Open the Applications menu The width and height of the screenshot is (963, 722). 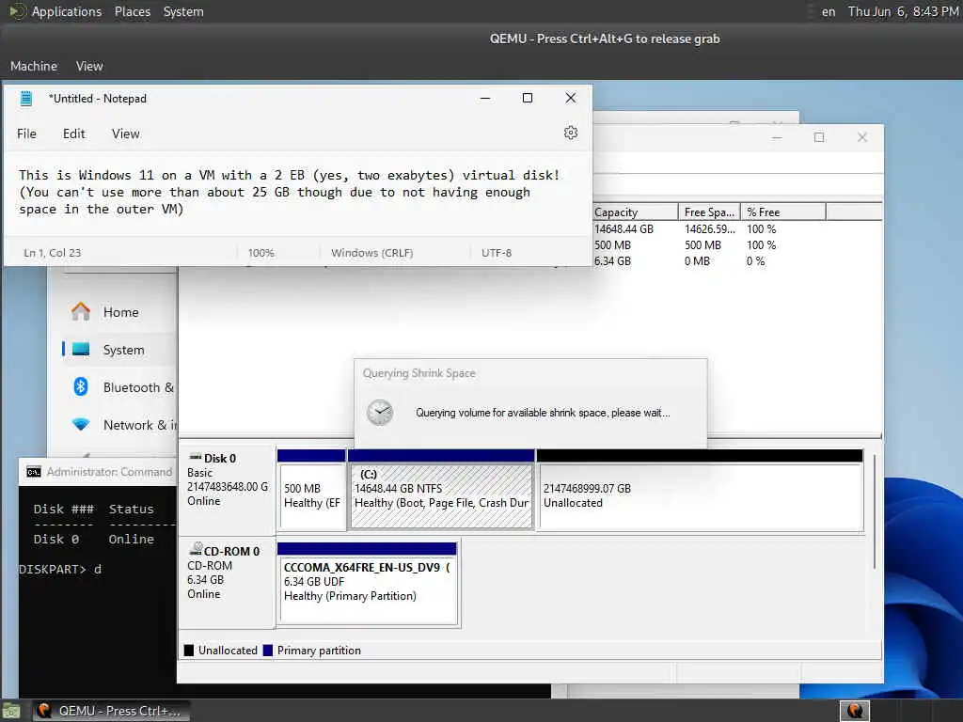click(x=67, y=11)
